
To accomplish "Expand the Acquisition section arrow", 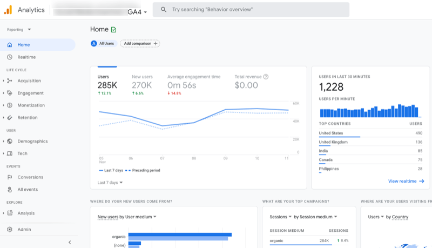I will click(3, 81).
